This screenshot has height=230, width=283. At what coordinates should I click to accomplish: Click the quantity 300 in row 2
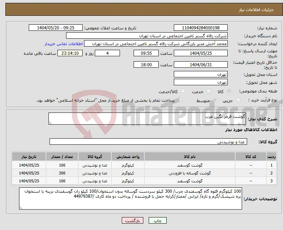coord(62,173)
